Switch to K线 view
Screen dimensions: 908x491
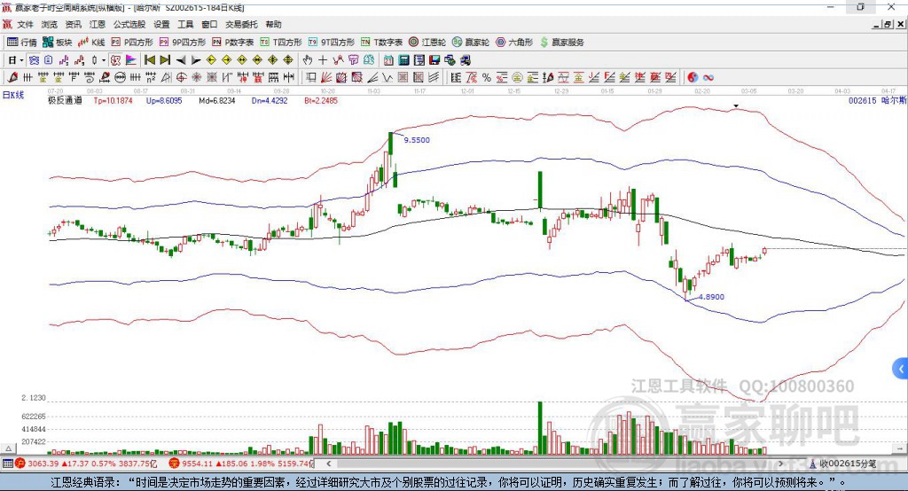point(91,43)
